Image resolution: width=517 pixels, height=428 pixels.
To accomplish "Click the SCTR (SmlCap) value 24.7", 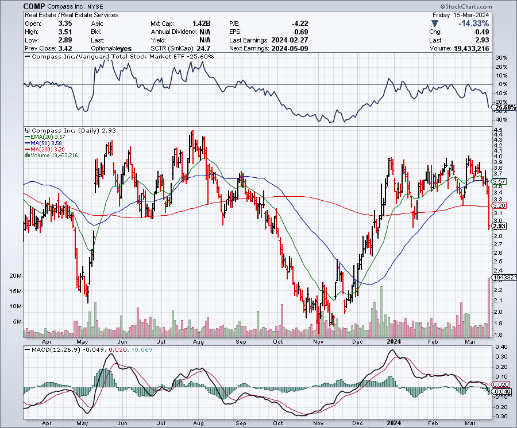I will pyautogui.click(x=203, y=48).
